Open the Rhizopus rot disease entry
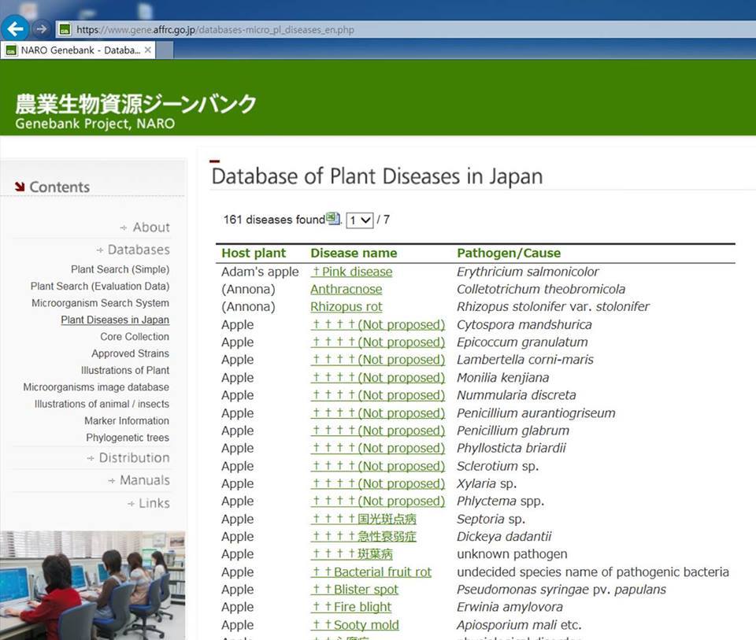Screen dimensions: 756x640 click(346, 307)
